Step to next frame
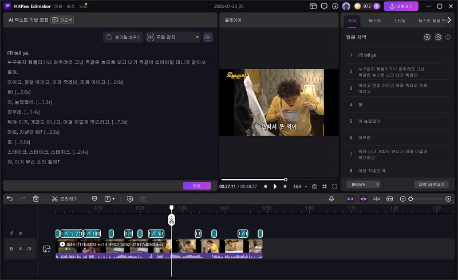The image size is (458, 280). point(285,186)
